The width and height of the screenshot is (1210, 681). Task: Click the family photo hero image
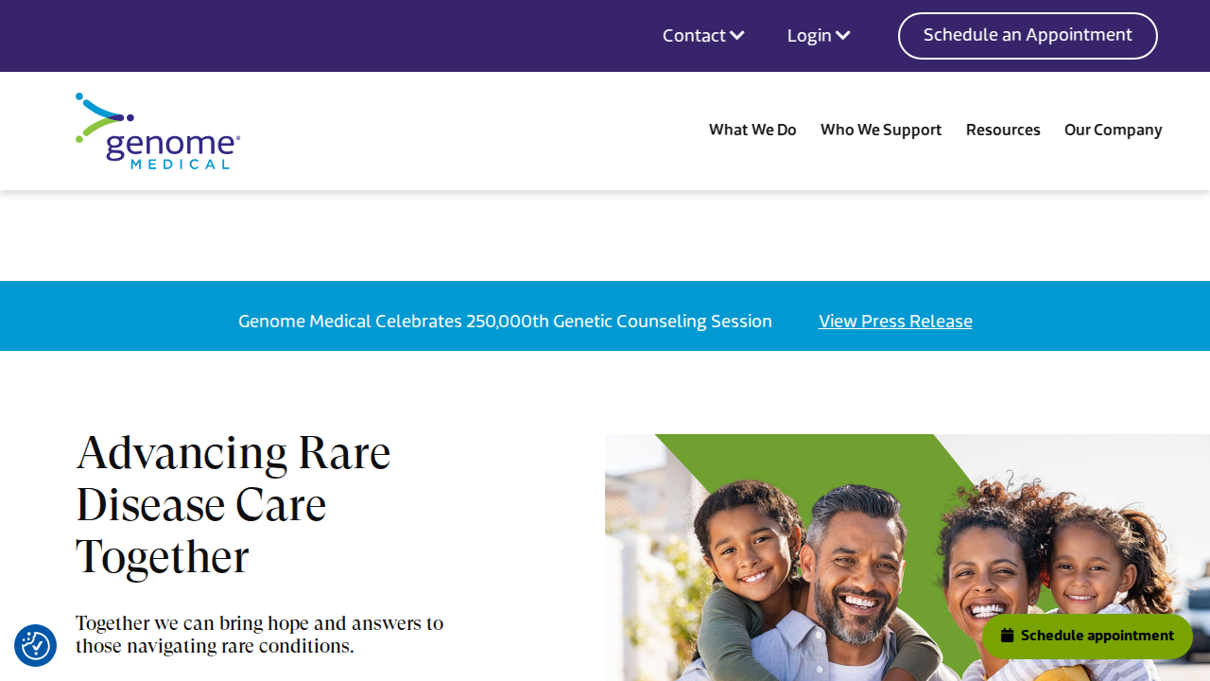point(907,558)
